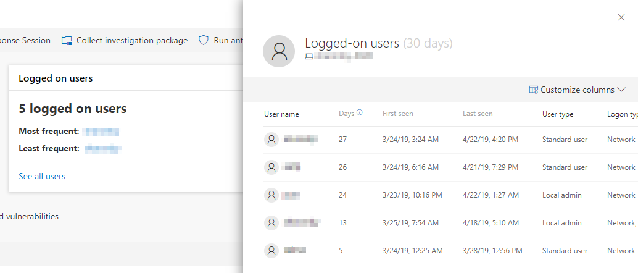The height and width of the screenshot is (273, 638).
Task: Sort by First seen column header
Action: (x=398, y=114)
